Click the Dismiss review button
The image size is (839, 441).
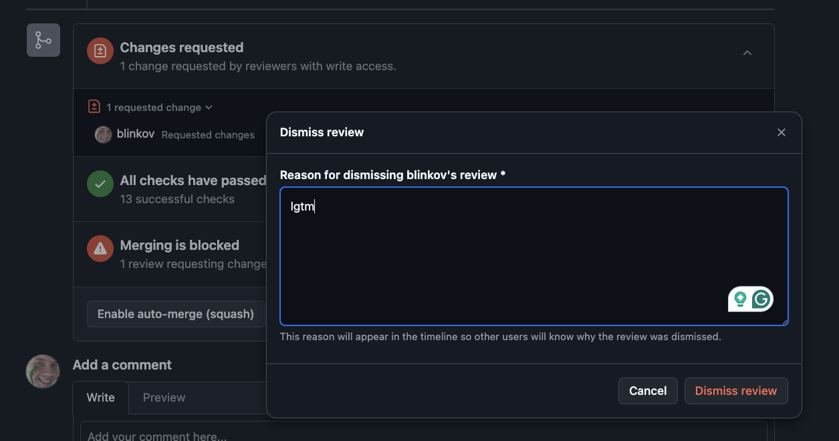click(735, 390)
